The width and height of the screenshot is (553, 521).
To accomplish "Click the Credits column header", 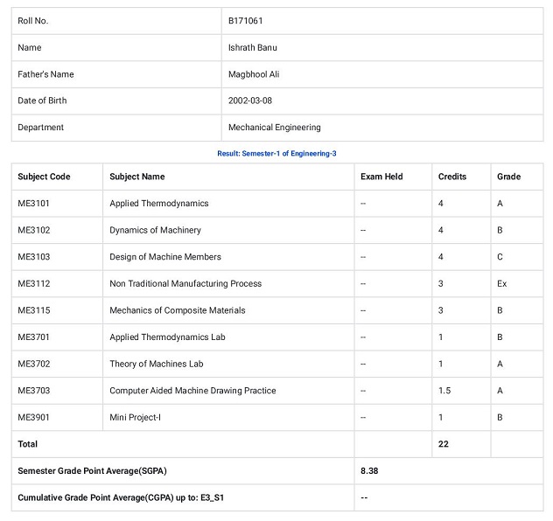I will coord(451,177).
